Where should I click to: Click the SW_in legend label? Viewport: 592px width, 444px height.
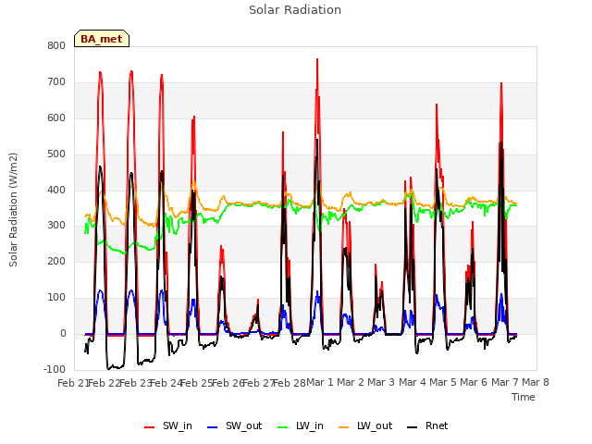pos(178,425)
